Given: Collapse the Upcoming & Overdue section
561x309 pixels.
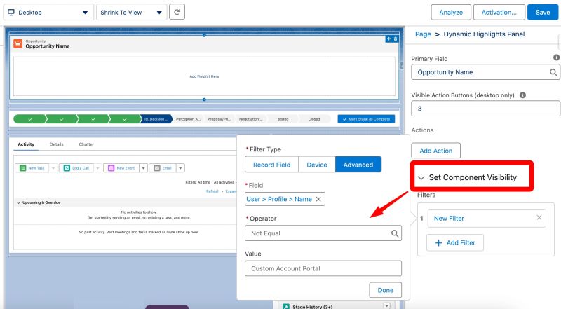Looking at the screenshot, I should (x=18, y=202).
